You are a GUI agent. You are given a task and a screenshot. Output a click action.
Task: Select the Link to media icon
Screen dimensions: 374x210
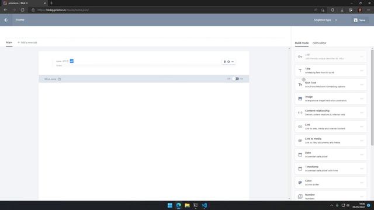(x=300, y=141)
